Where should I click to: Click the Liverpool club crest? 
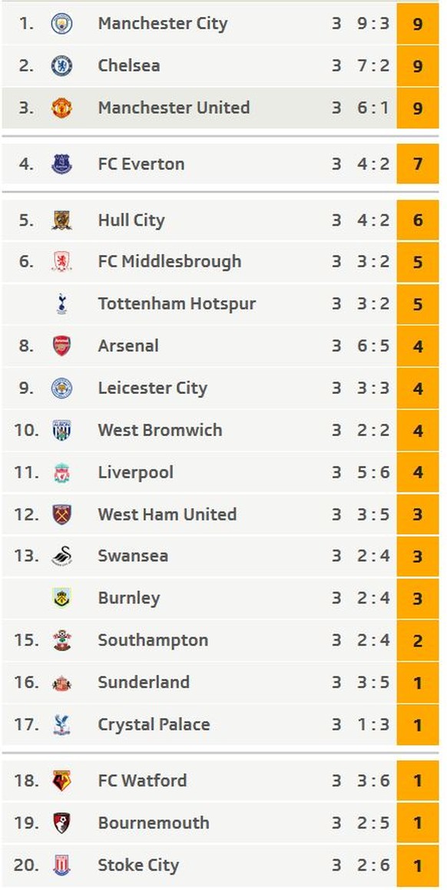pyautogui.click(x=61, y=472)
